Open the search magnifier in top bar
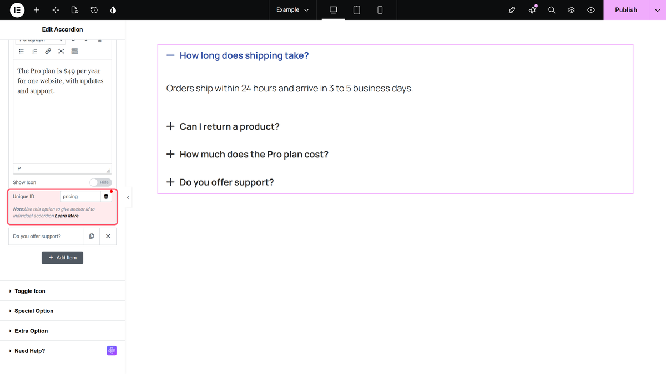 pos(552,10)
